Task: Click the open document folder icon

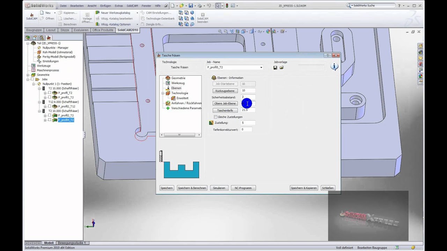Action: [x=182, y=6]
